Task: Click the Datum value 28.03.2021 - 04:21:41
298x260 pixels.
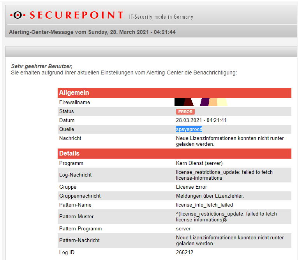Action: coord(201,120)
